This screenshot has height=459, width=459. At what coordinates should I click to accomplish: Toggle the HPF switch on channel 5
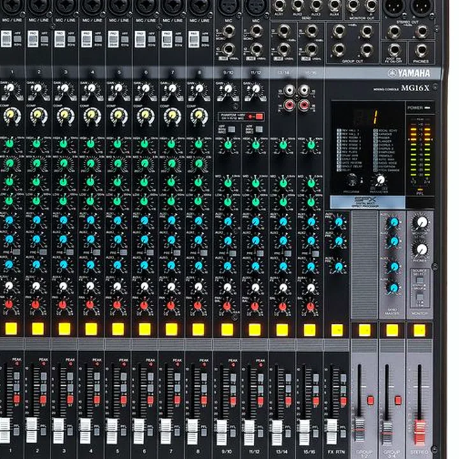[125, 39]
